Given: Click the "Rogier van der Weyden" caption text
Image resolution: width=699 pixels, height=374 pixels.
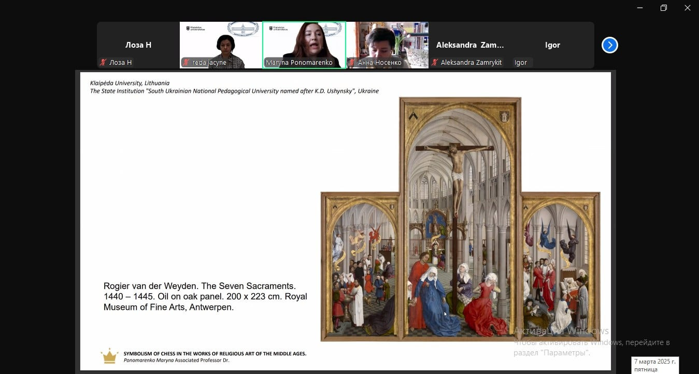Looking at the screenshot, I should (x=205, y=296).
